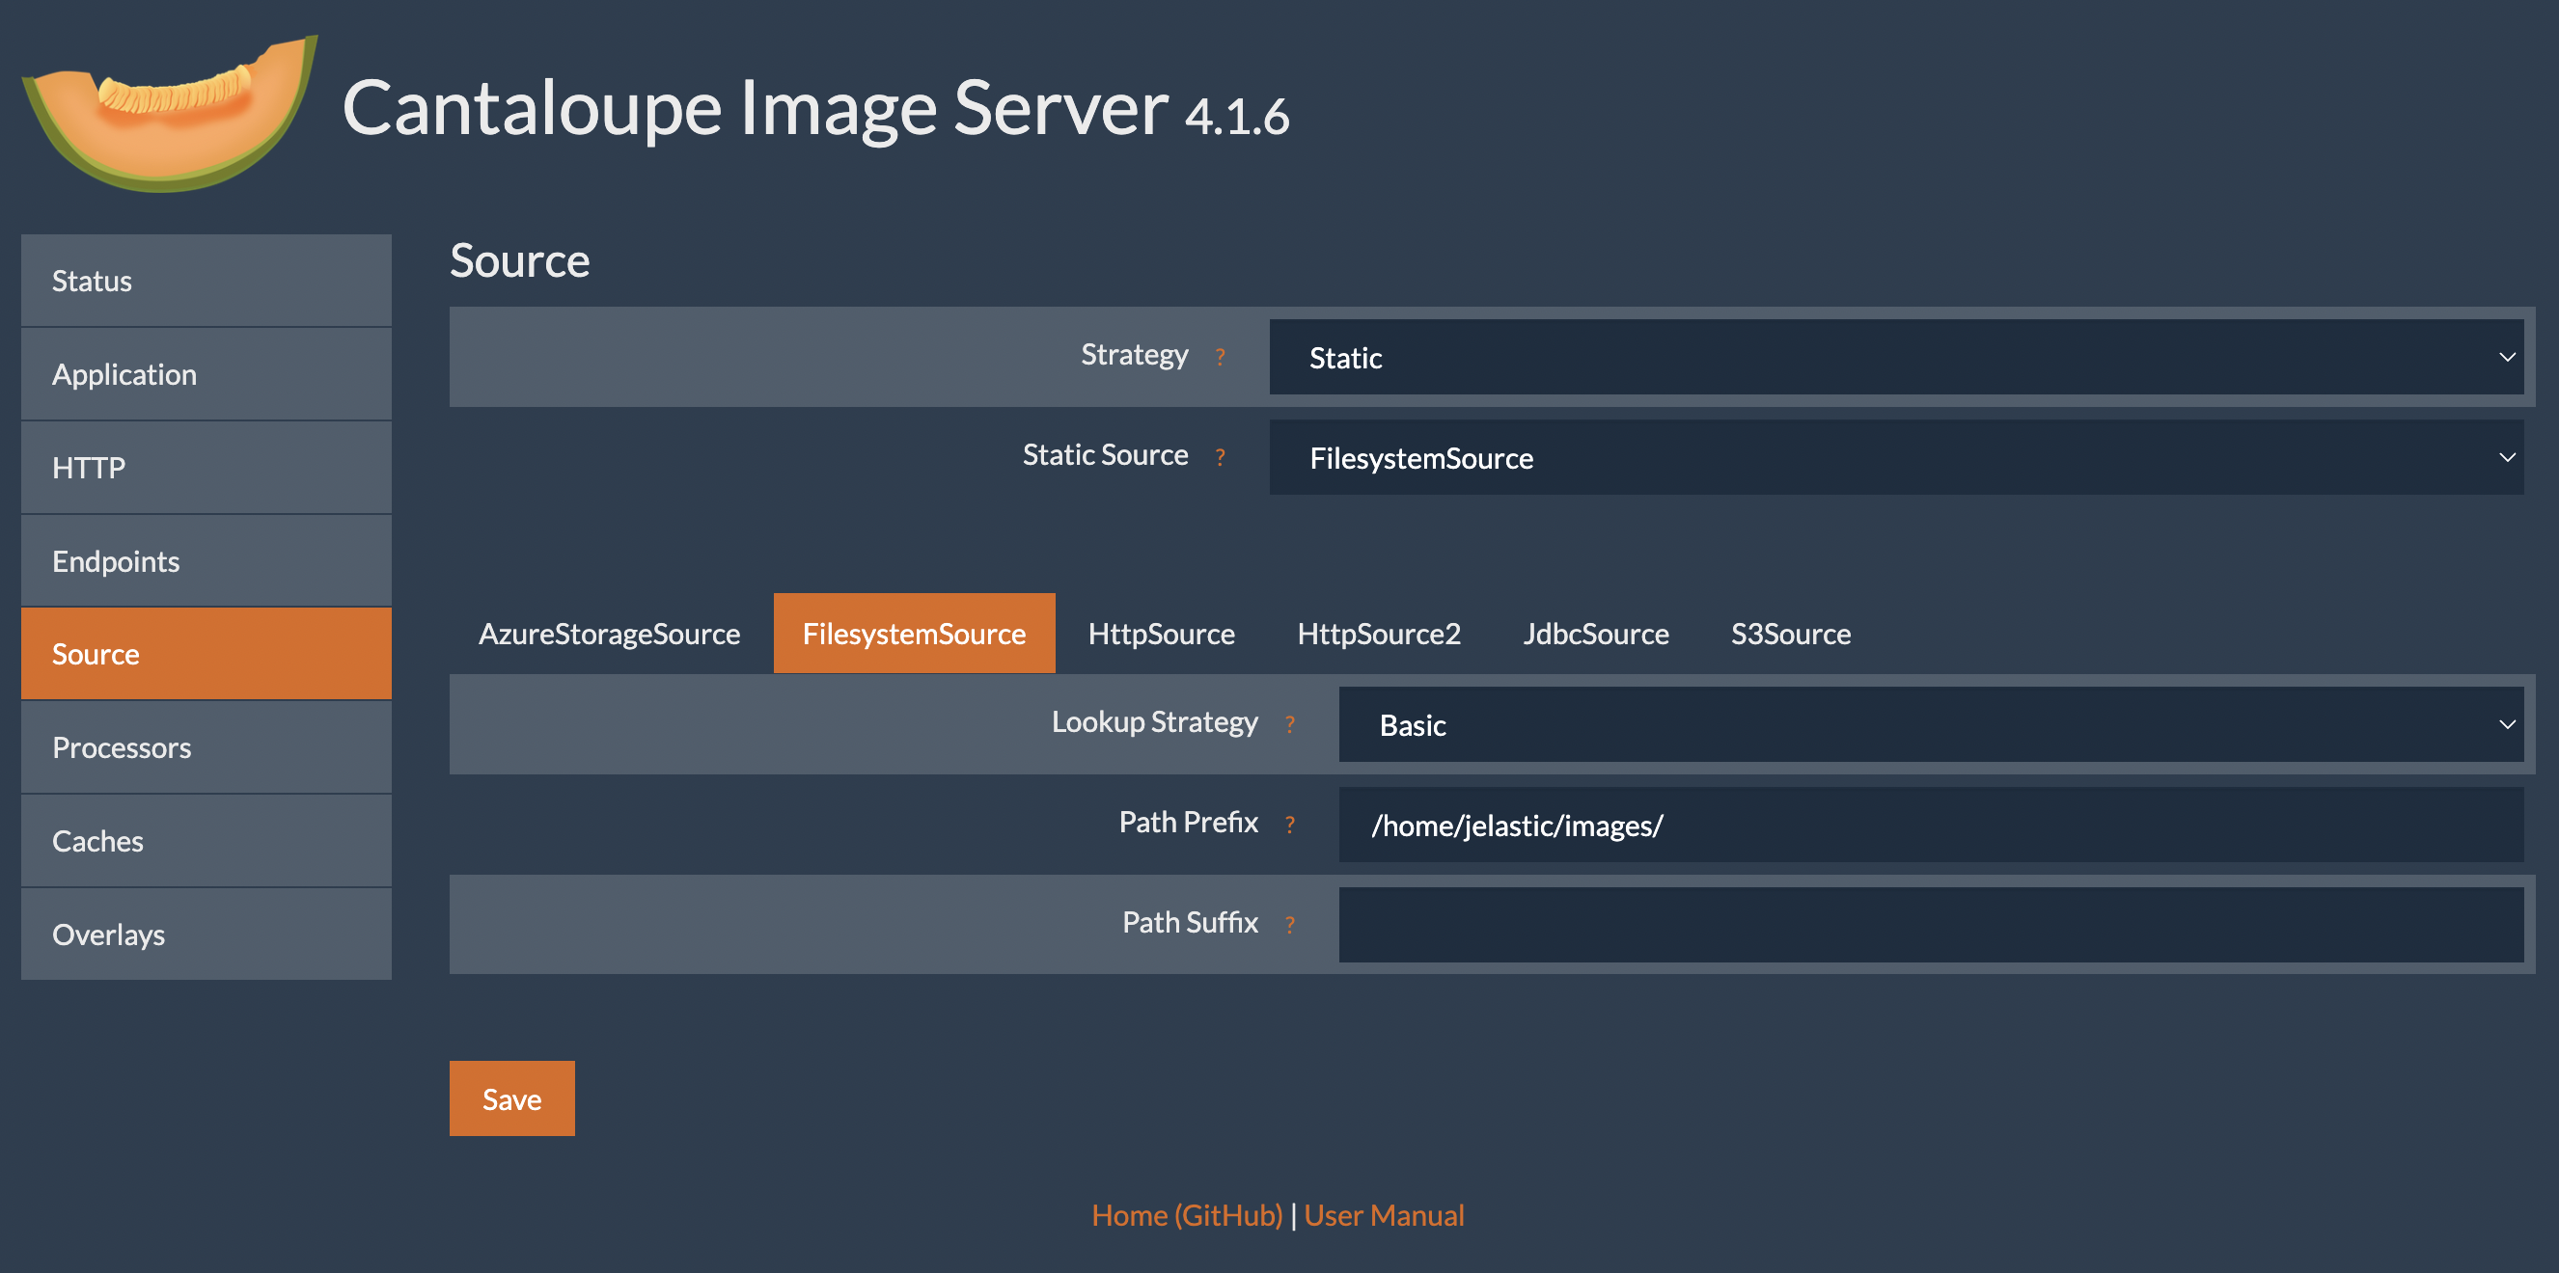Click the 4.1.6 version number
The height and width of the screenshot is (1273, 2559).
point(1237,117)
